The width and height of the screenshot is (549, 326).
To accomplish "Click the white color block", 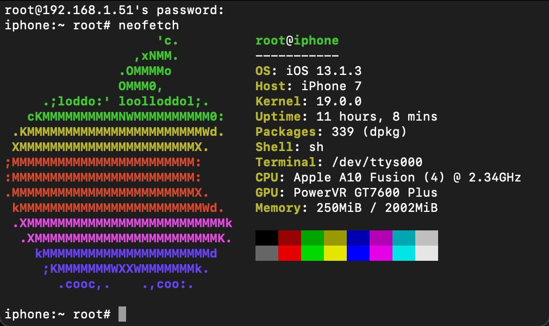I will point(427,253).
